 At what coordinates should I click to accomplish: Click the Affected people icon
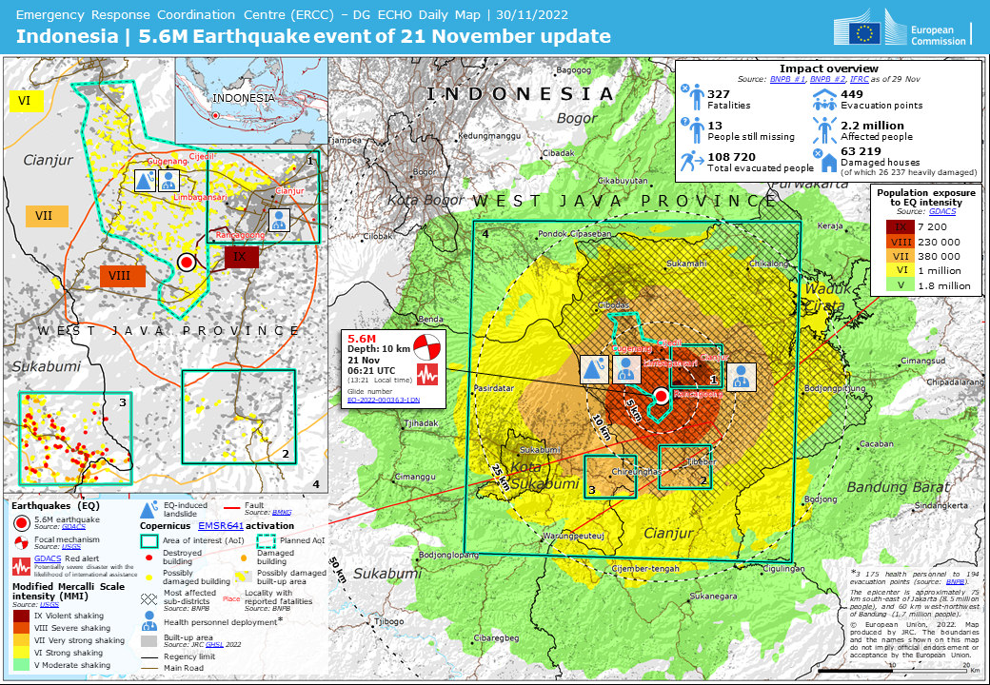[824, 130]
